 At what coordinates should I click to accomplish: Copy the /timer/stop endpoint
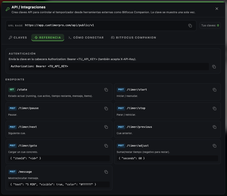pyautogui.click(x=215, y=109)
